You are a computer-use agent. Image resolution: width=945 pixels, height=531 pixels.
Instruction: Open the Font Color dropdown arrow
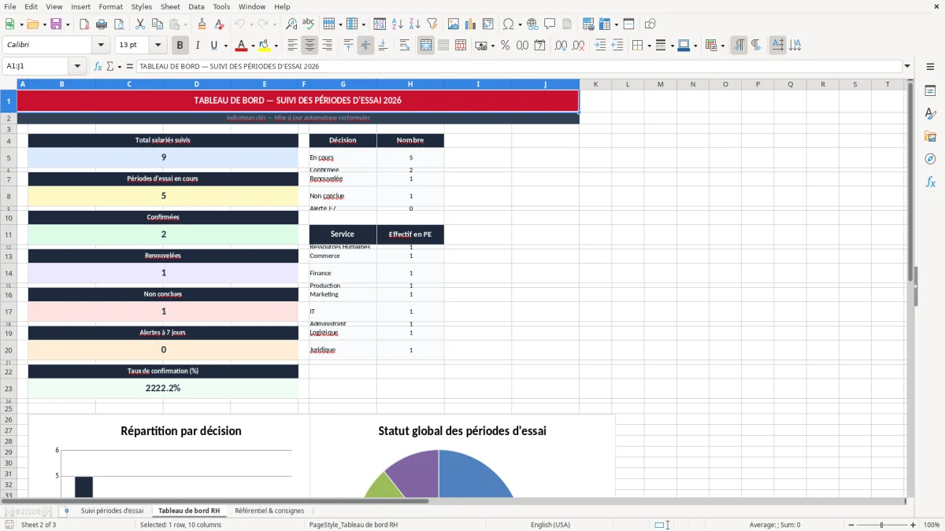coord(253,46)
